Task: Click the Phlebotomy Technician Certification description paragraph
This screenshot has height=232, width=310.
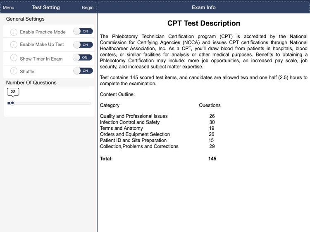Action: tap(204, 52)
